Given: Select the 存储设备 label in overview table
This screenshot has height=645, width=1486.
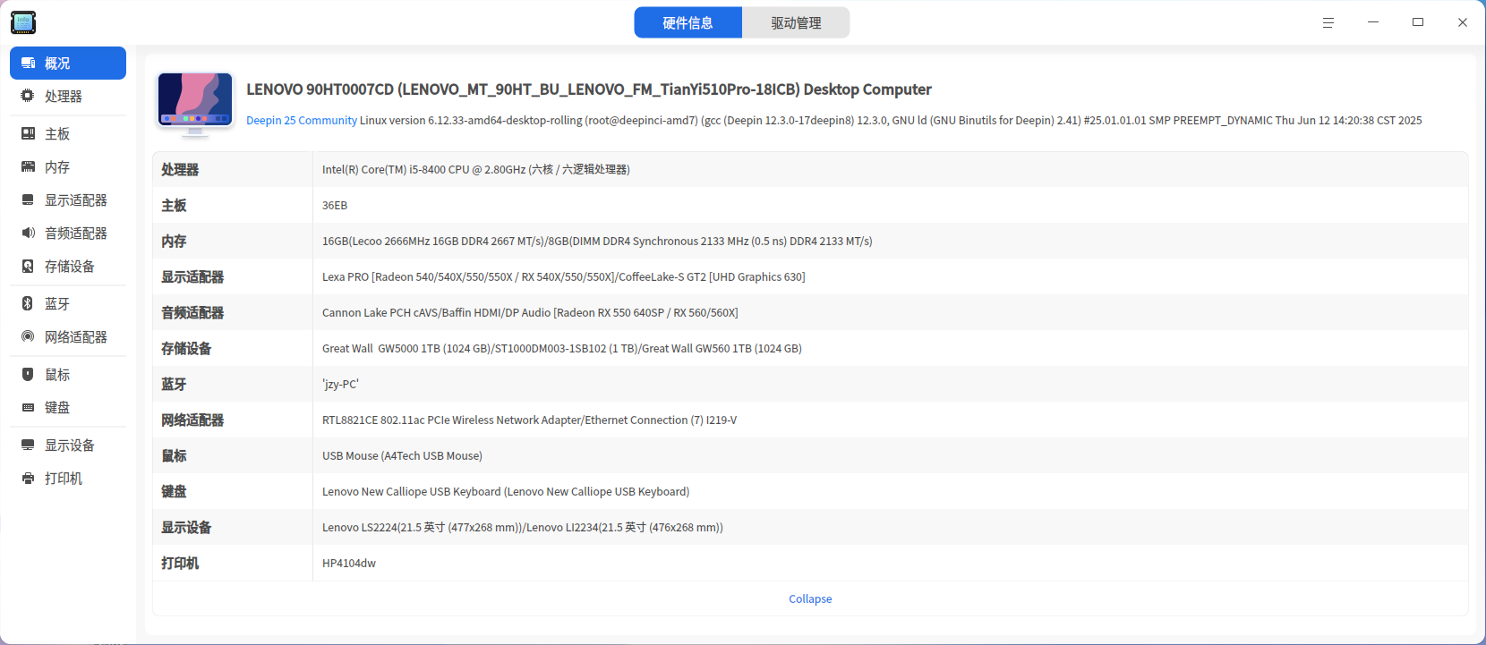Looking at the screenshot, I should pos(186,348).
